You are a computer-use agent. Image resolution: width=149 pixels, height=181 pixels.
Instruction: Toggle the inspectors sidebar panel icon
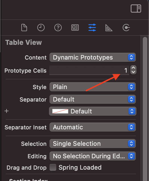tap(136, 9)
